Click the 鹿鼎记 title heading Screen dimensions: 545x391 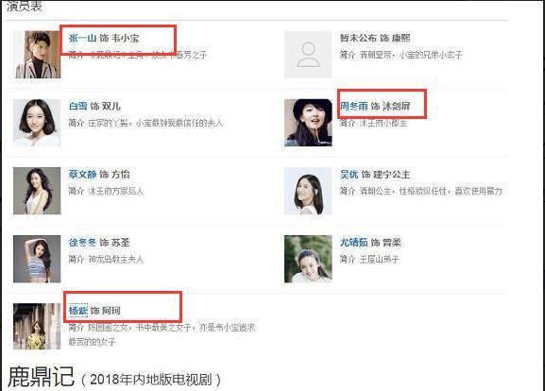click(41, 377)
